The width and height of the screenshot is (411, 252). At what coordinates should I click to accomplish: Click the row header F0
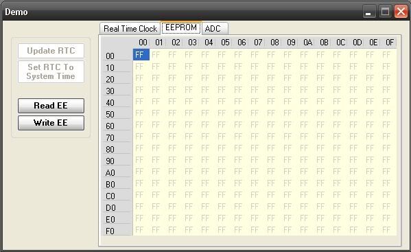pyautogui.click(x=117, y=230)
